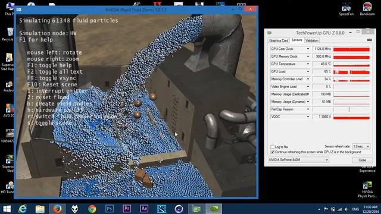This screenshot has height=214, width=381.
Task: Open the film-strip video editor taskbar icon
Action: coord(161,209)
